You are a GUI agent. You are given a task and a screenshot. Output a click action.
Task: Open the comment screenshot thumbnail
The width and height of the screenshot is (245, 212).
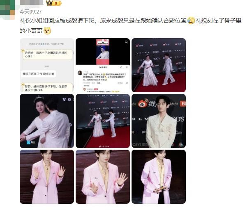[x=103, y=65]
